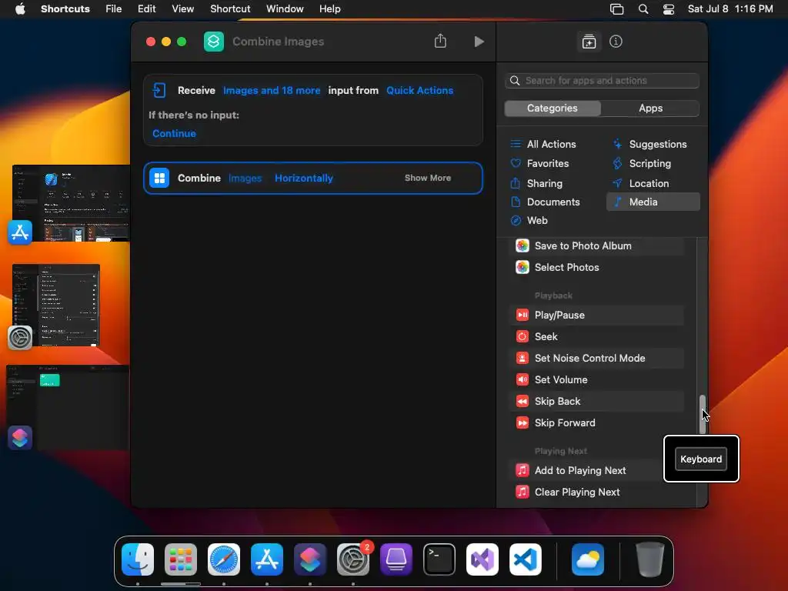Change the Horizontally combine mode
The height and width of the screenshot is (591, 788).
[303, 178]
